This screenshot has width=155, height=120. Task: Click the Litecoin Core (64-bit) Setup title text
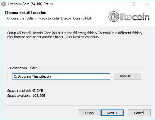30,4
